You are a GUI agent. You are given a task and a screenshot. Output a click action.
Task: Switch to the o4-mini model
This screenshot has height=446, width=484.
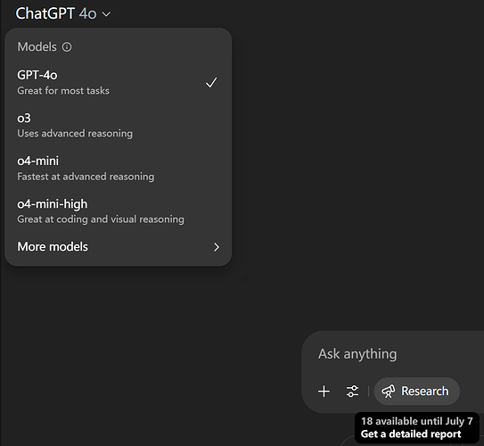coord(118,169)
